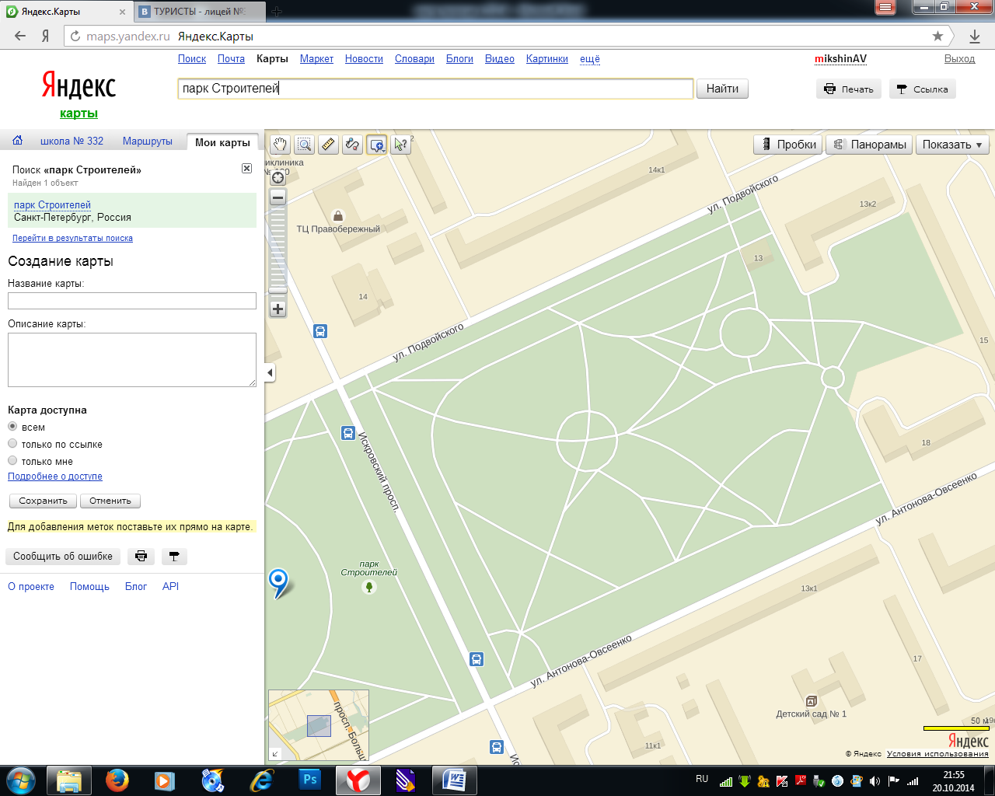Zoom in with the plus button

[278, 309]
